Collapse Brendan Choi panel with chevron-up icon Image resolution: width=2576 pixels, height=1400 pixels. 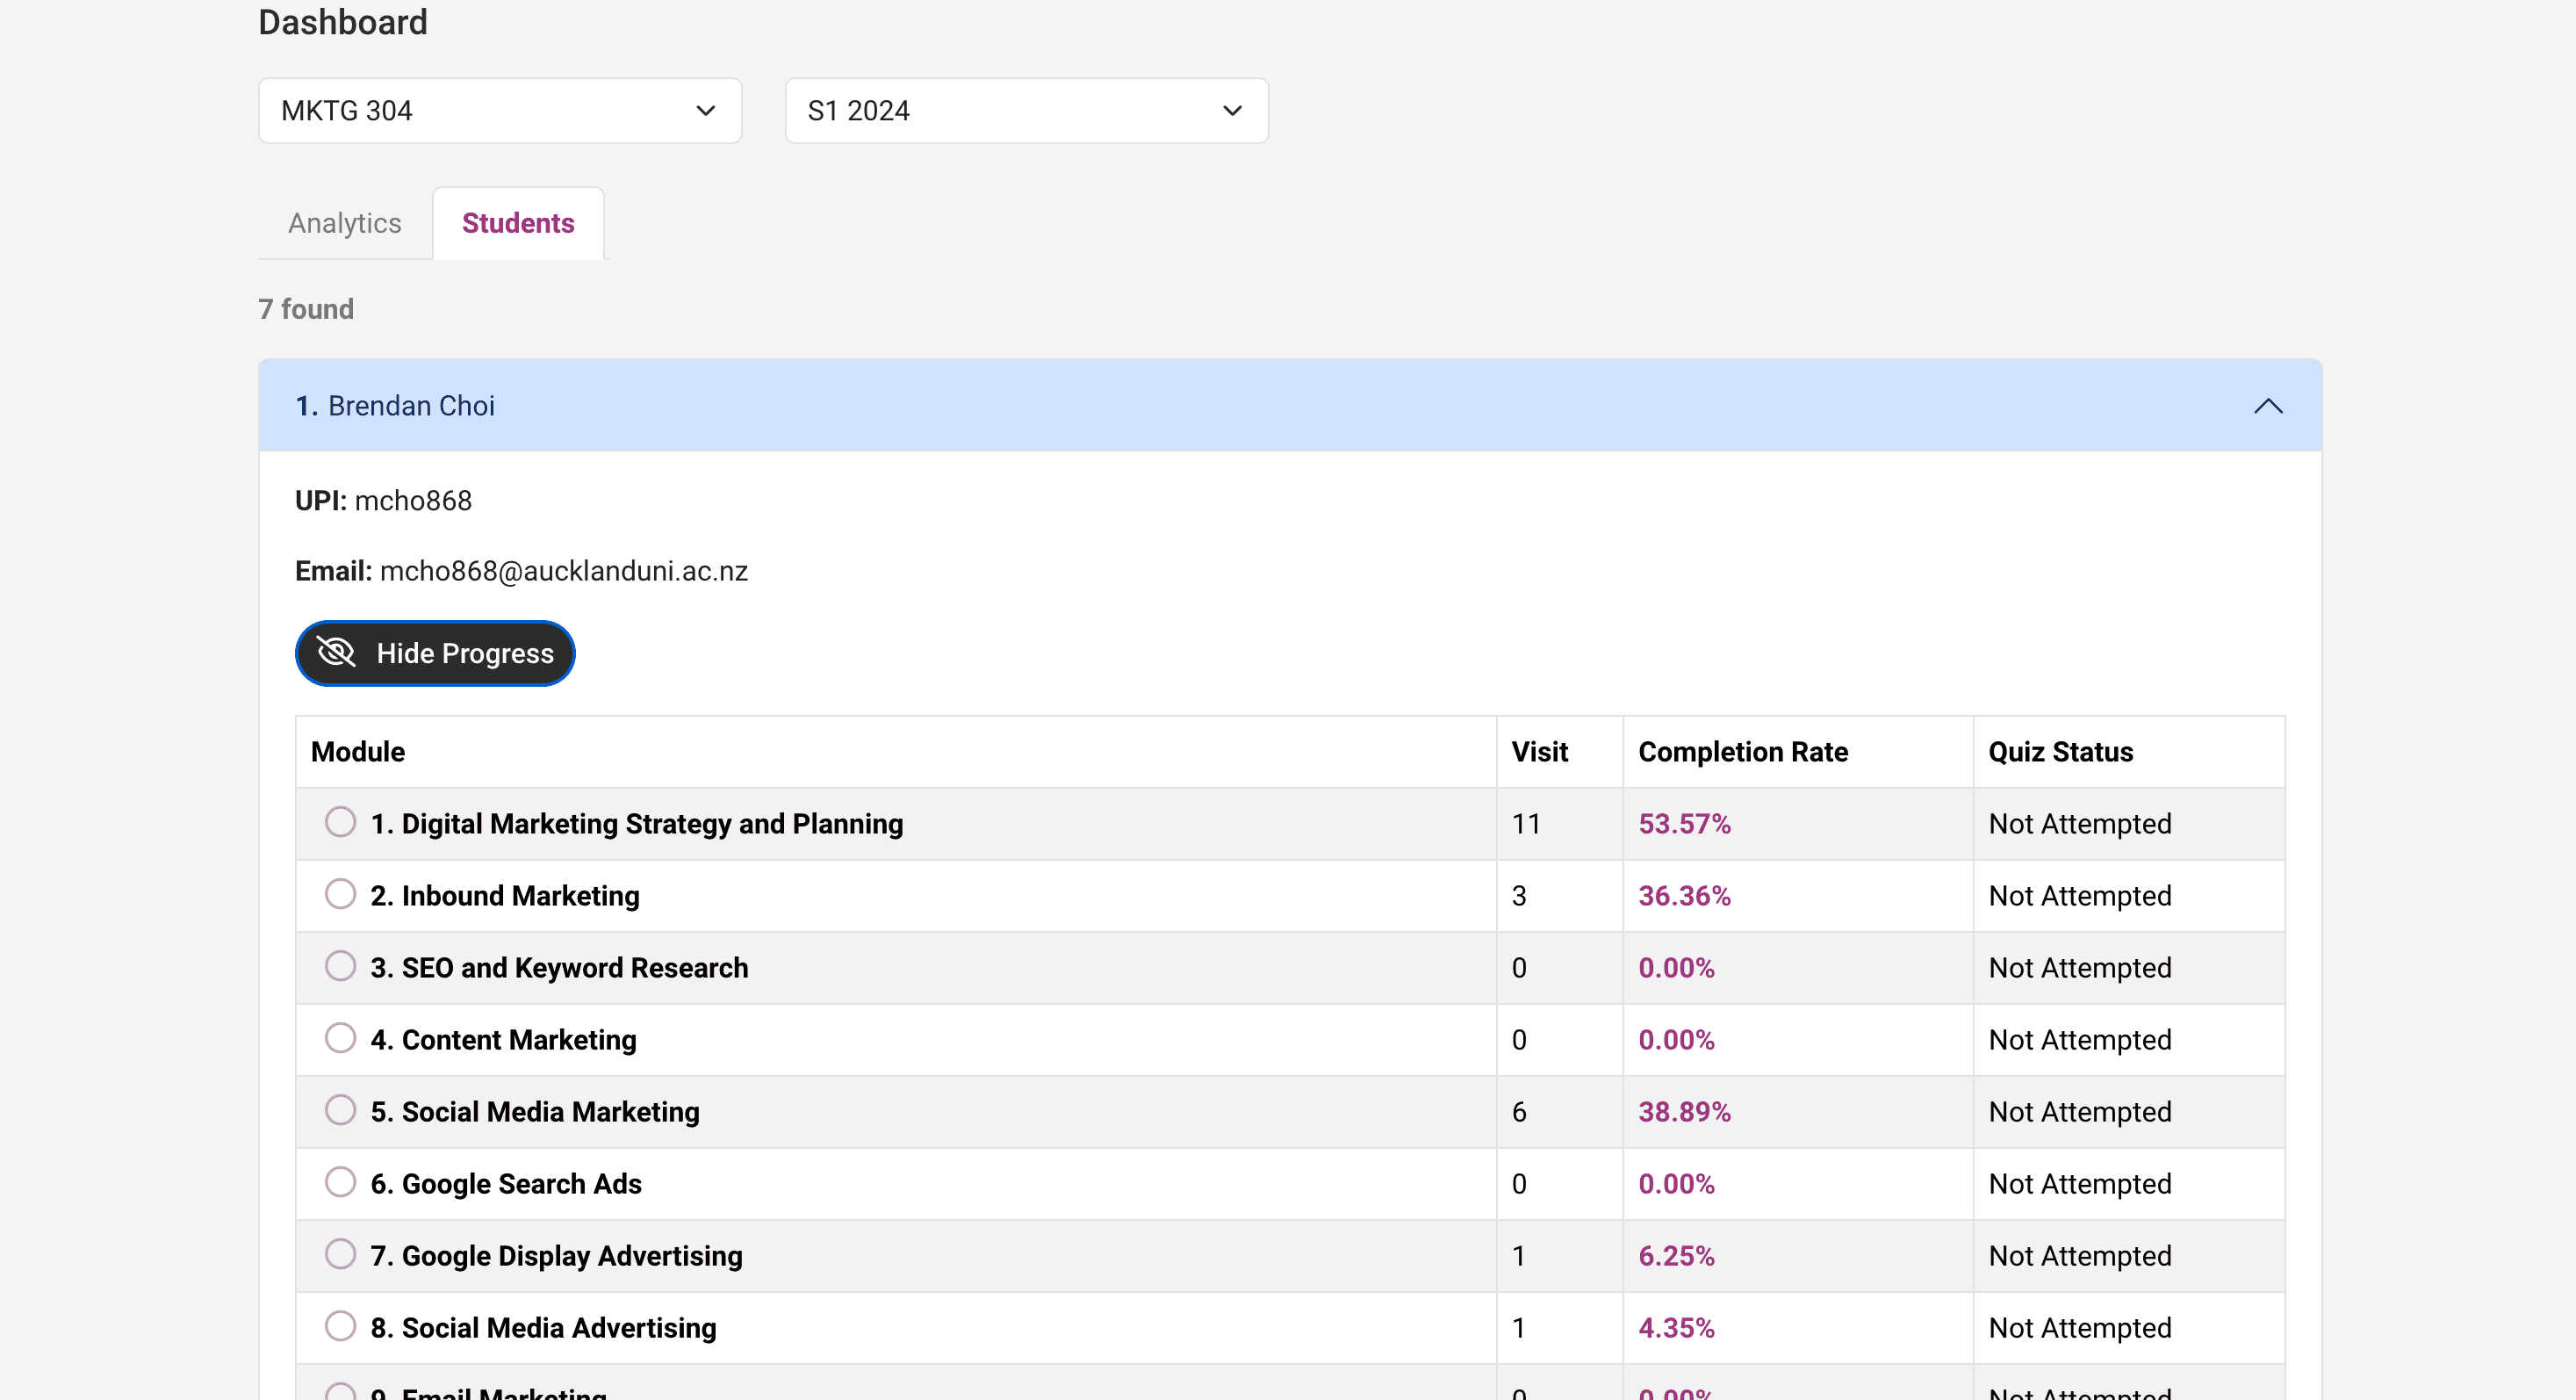[x=2267, y=406]
